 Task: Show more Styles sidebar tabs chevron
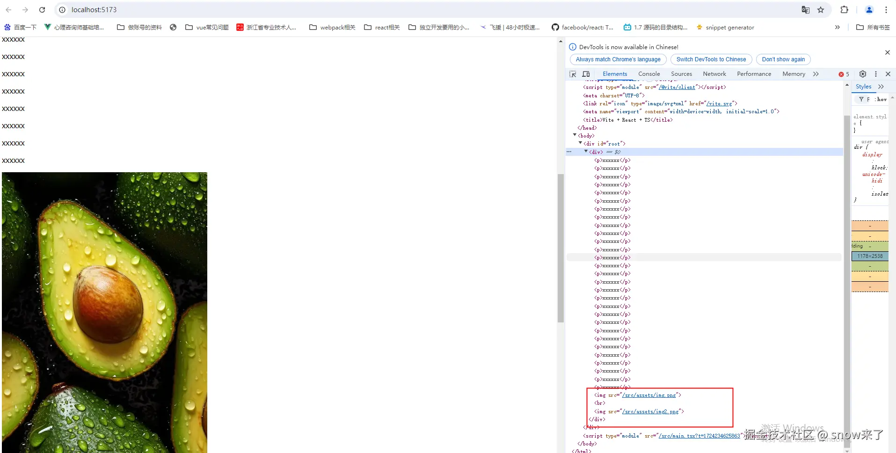(x=881, y=87)
